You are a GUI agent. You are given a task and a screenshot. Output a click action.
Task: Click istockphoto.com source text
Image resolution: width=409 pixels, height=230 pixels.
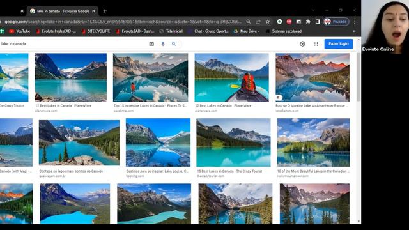tap(287, 111)
